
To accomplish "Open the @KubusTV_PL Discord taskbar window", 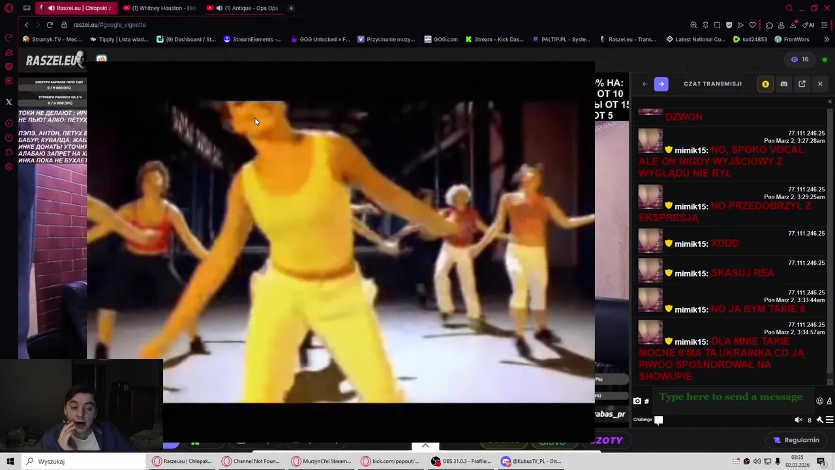I will point(532,461).
